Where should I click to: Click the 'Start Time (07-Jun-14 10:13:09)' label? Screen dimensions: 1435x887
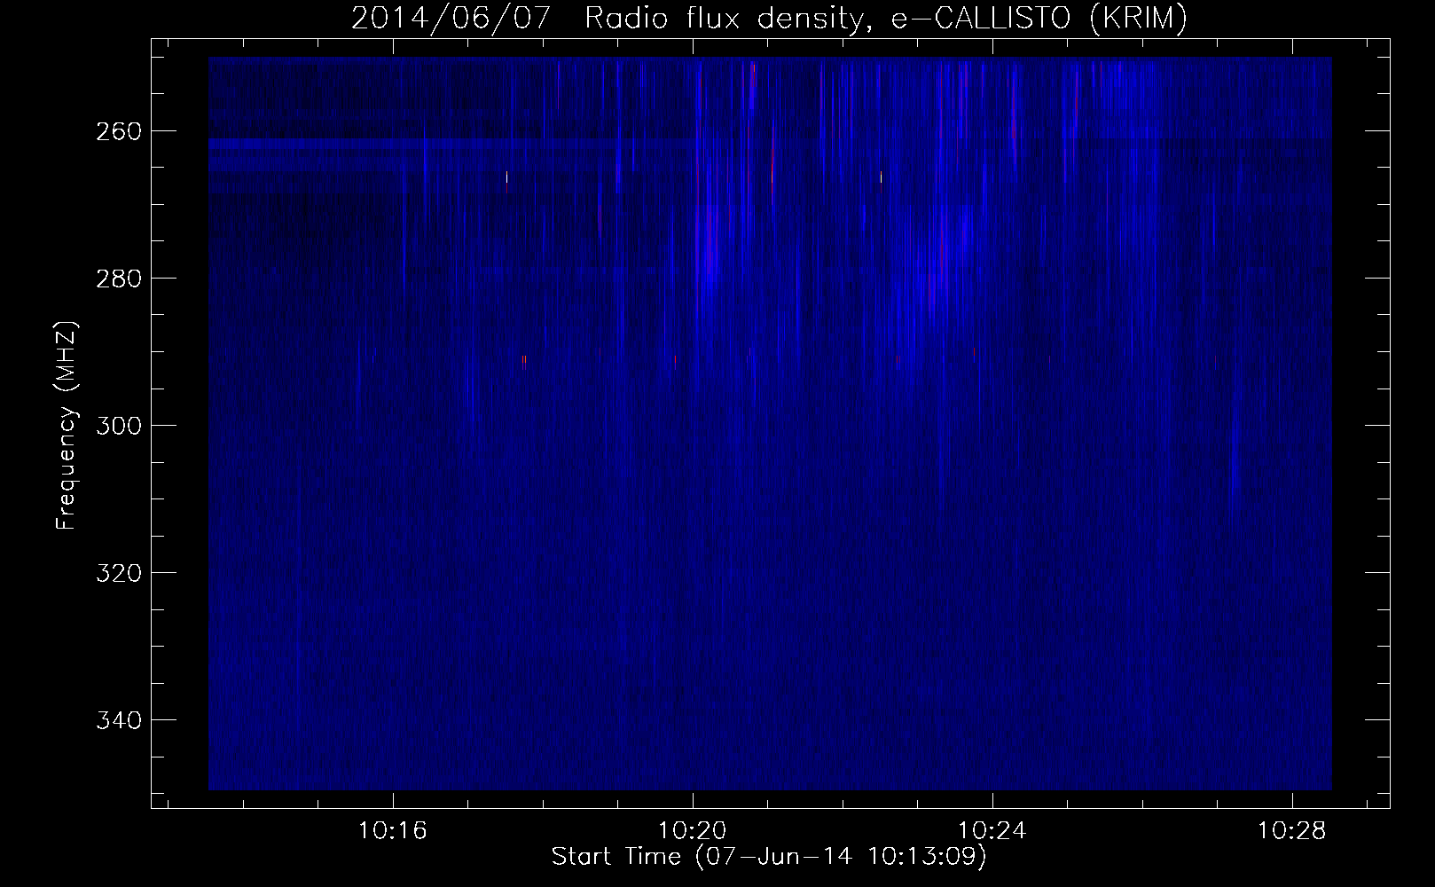(x=769, y=857)
